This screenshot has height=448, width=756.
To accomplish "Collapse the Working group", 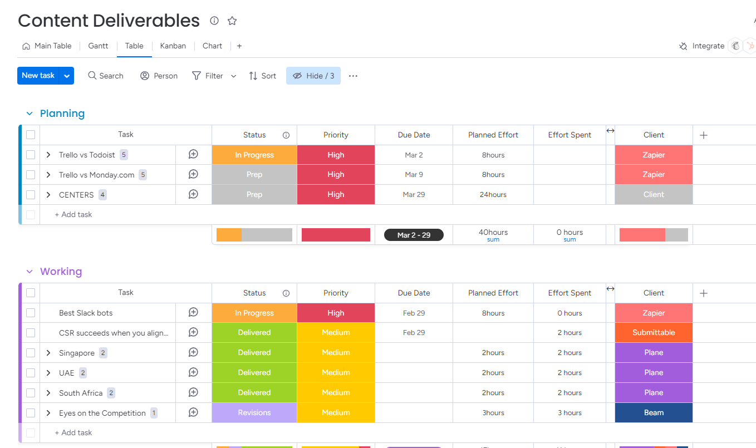I will (x=30, y=271).
